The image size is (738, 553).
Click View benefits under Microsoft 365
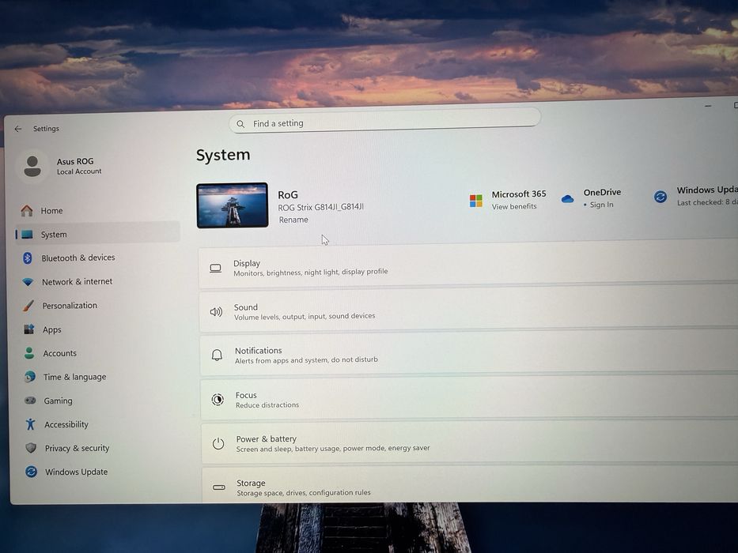pos(514,206)
